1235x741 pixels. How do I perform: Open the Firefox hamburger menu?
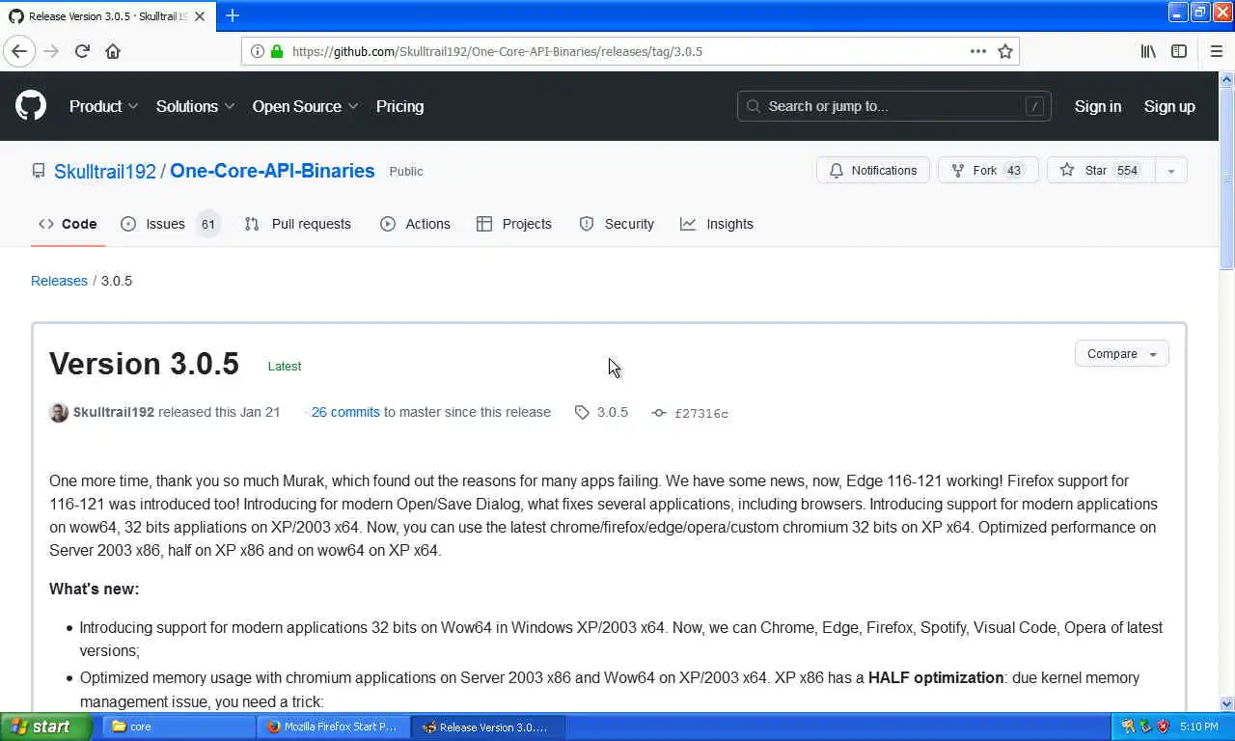pyautogui.click(x=1216, y=51)
